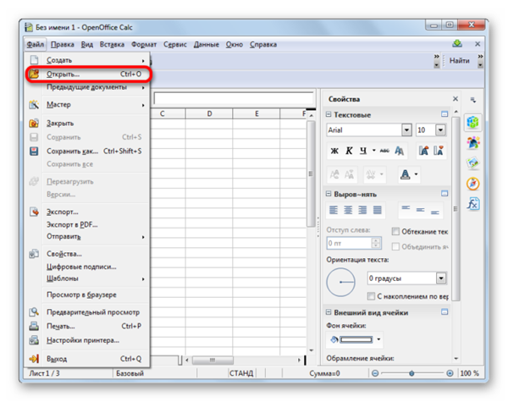The width and height of the screenshot is (508, 402).
Task: Click the Properties (Свойства) document icon
Action: click(x=34, y=254)
